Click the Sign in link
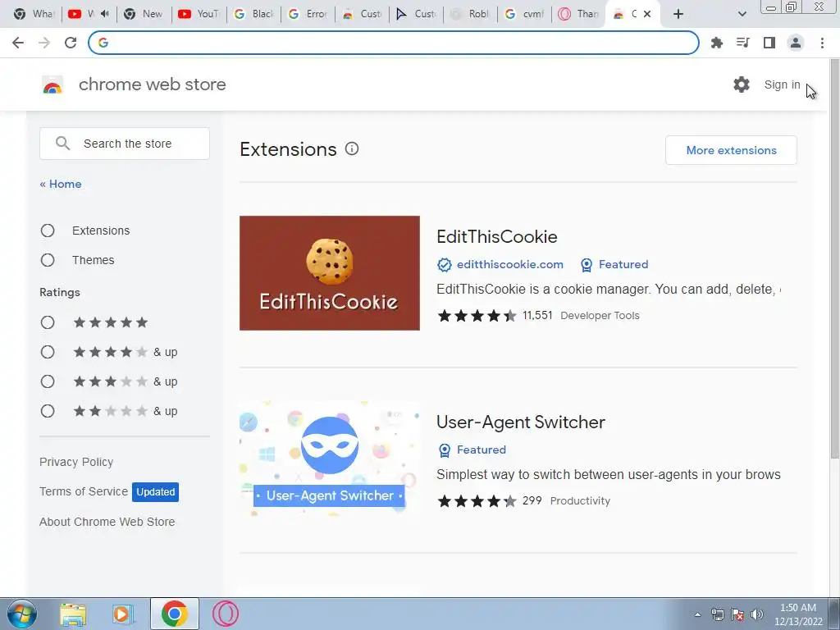The image size is (840, 630). coord(782,84)
